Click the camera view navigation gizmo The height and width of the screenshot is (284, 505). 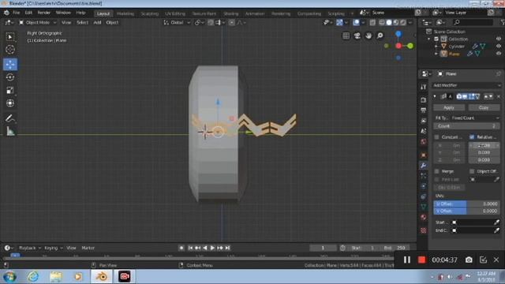(x=357, y=35)
